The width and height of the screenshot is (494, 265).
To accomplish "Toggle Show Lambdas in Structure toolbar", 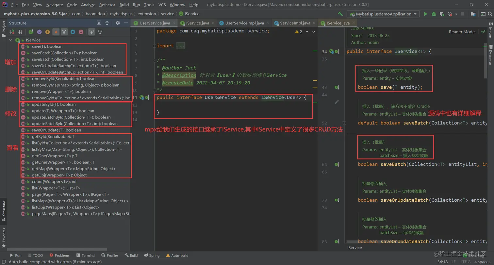I will point(81,32).
